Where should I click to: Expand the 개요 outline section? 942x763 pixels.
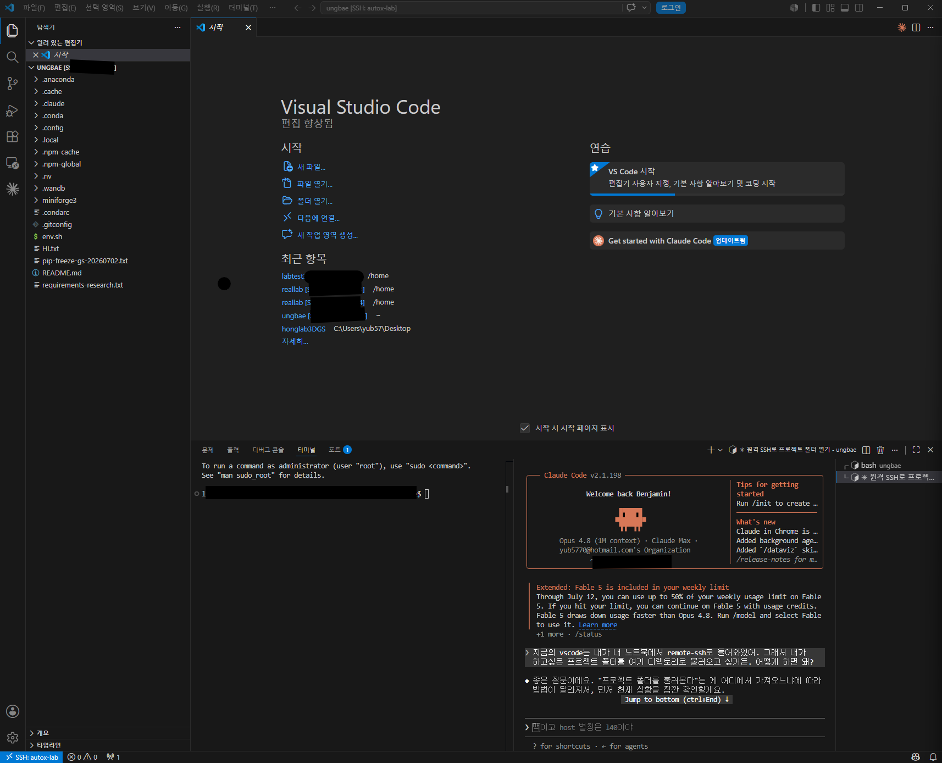[108, 733]
